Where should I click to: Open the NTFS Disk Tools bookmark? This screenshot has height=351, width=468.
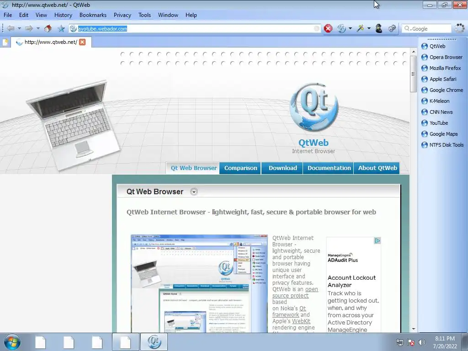[x=442, y=145]
